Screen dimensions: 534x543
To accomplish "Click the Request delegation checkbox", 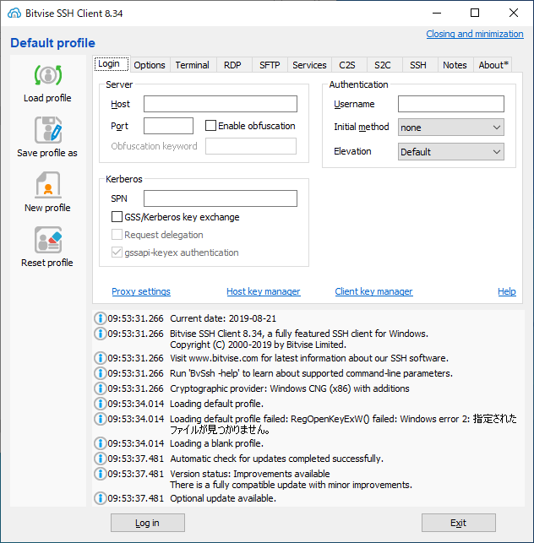I will pyautogui.click(x=117, y=235).
